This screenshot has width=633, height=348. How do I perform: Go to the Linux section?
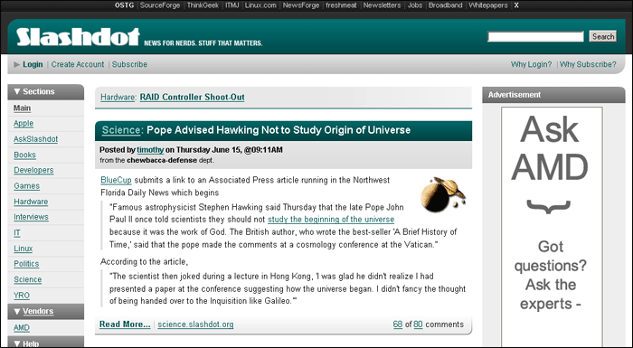pyautogui.click(x=23, y=249)
